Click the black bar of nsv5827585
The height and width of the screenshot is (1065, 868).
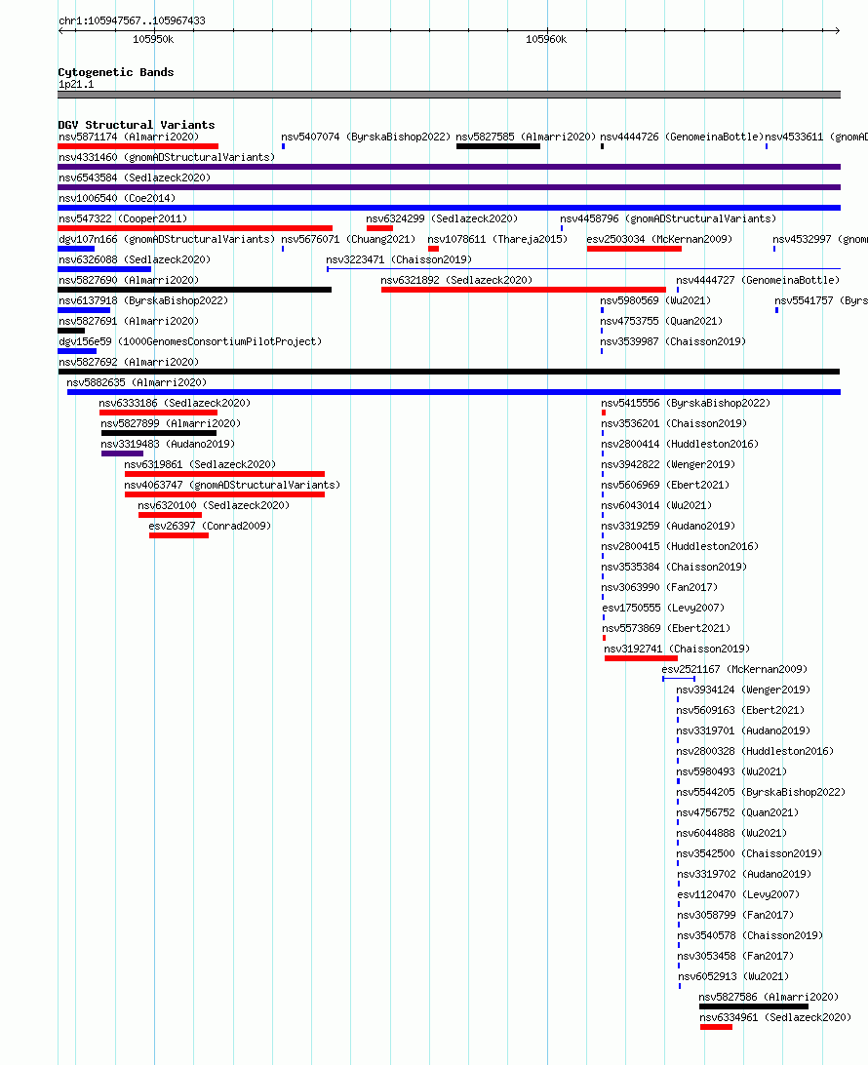(x=498, y=146)
